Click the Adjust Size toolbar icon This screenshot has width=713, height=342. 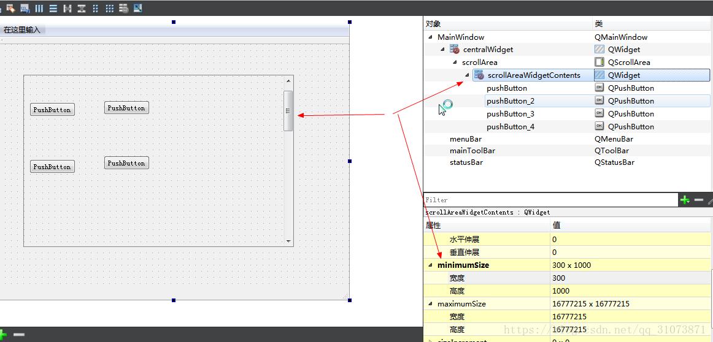tap(137, 9)
